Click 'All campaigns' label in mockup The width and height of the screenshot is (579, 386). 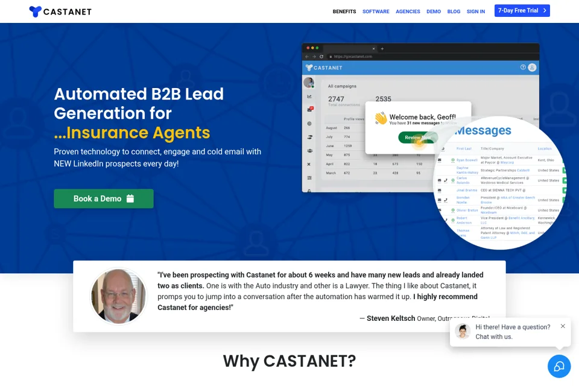coord(343,86)
